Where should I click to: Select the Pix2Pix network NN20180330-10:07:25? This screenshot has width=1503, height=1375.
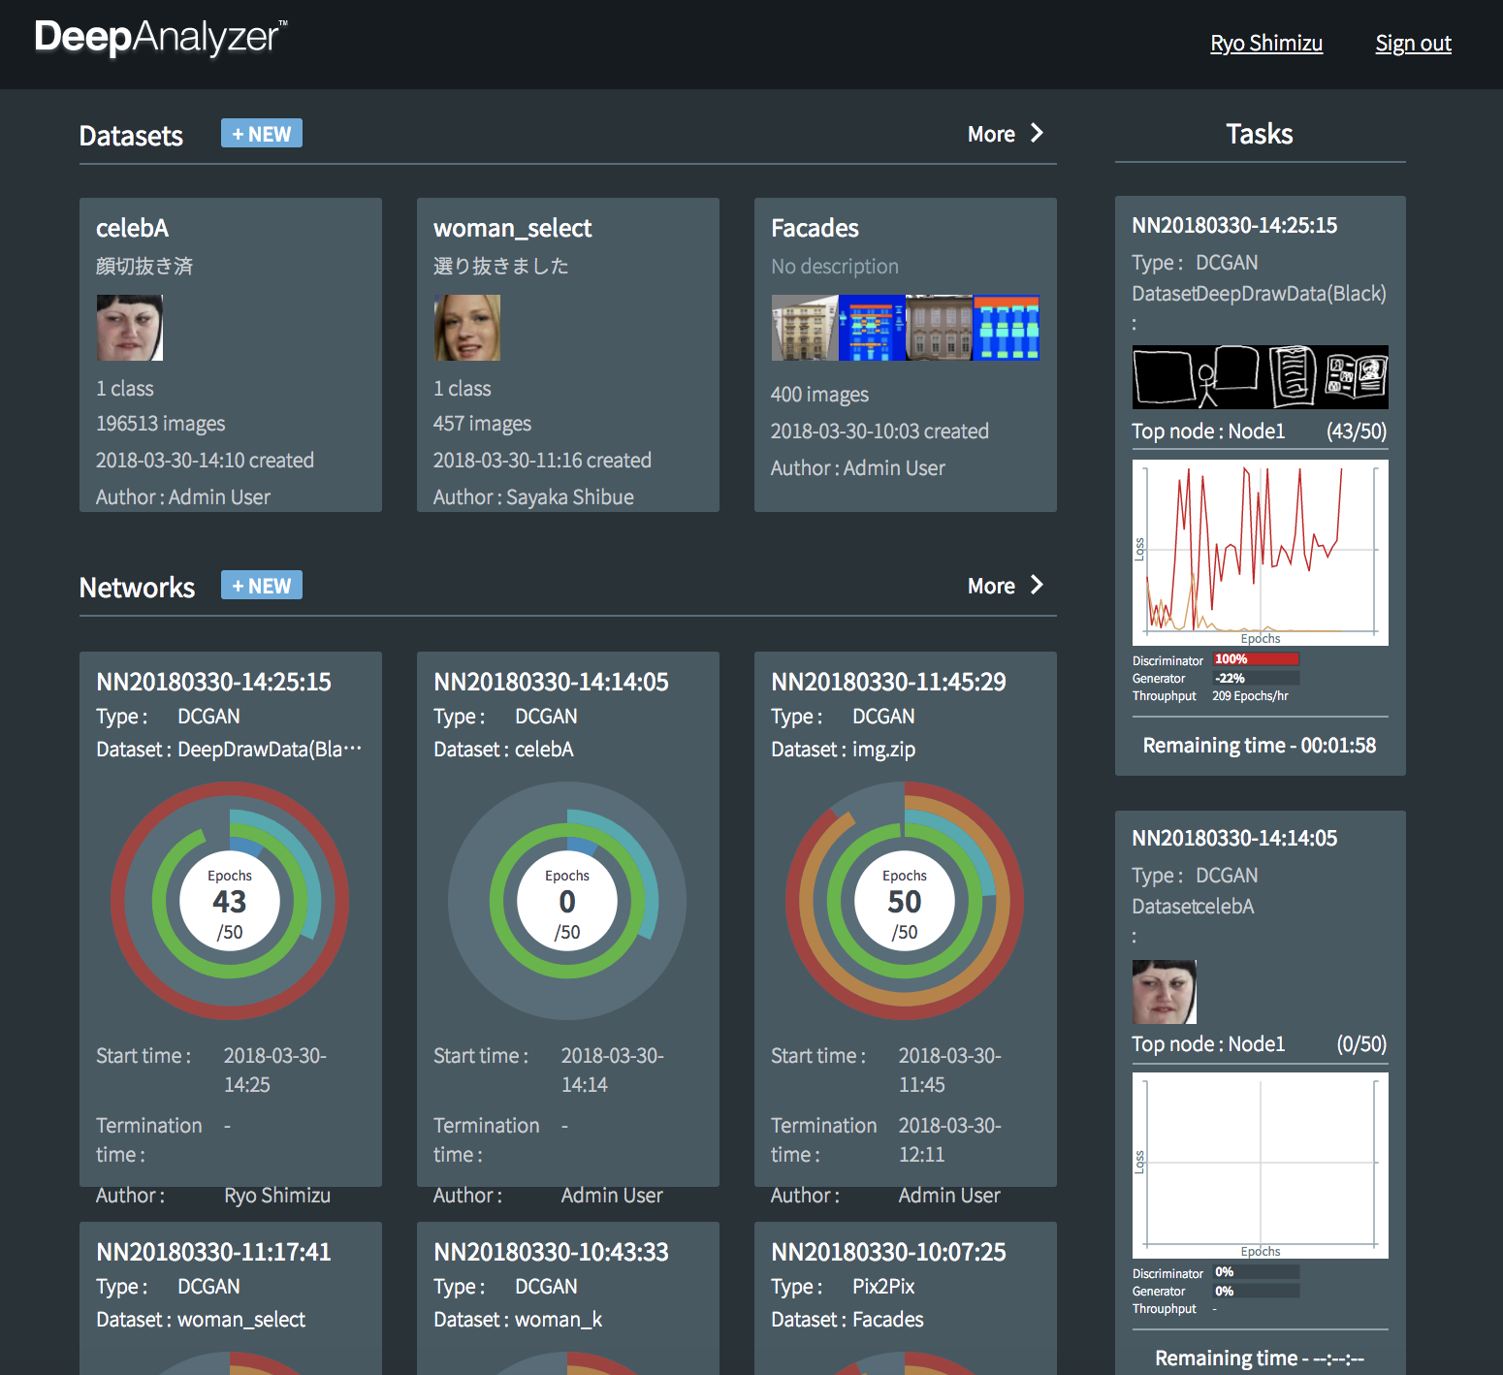[888, 1252]
